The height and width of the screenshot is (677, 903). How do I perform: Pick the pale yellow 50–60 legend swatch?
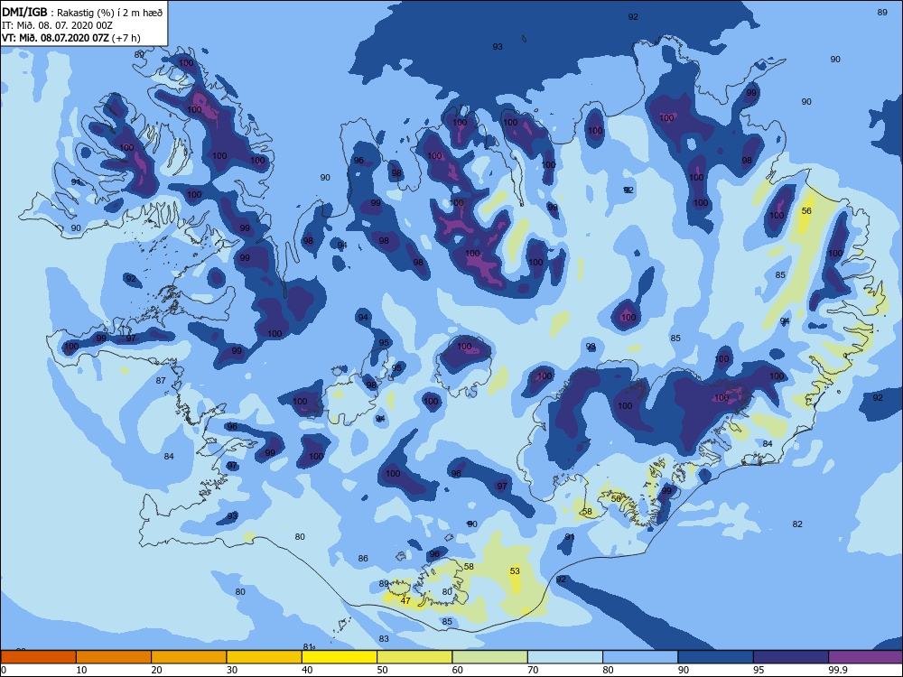point(414,657)
